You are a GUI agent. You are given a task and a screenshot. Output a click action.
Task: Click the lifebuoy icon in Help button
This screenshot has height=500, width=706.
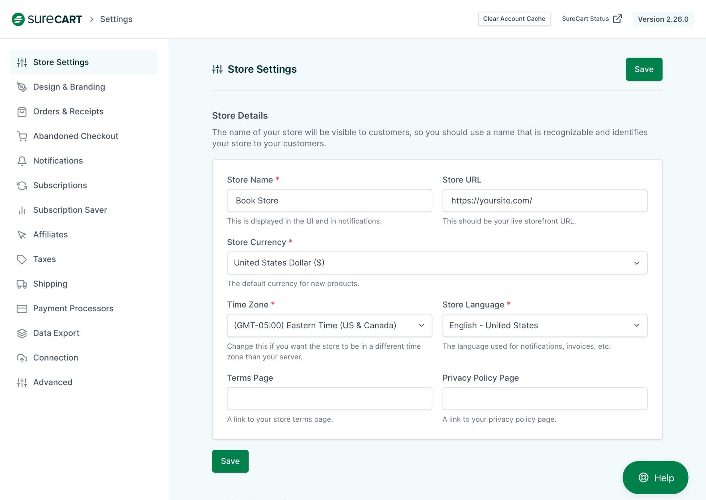click(x=643, y=478)
